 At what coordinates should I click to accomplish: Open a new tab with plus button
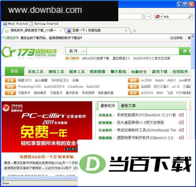(135, 31)
